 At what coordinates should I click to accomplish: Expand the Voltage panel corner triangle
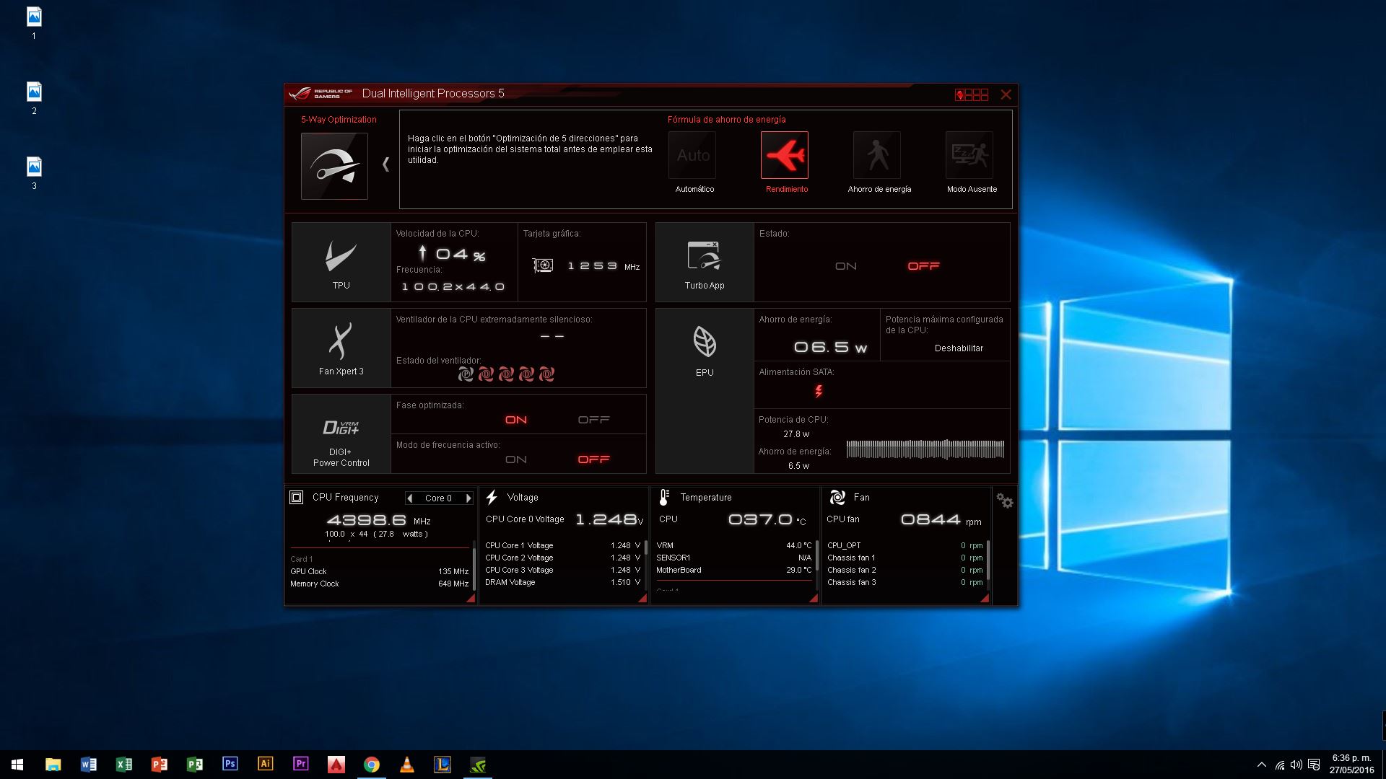642,598
